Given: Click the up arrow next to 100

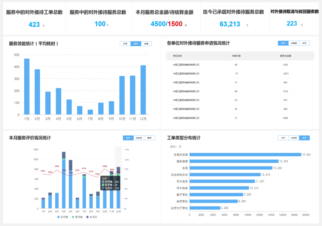Looking at the screenshot, I should [x=108, y=25].
